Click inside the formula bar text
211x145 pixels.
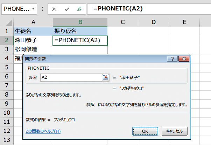point(147,9)
